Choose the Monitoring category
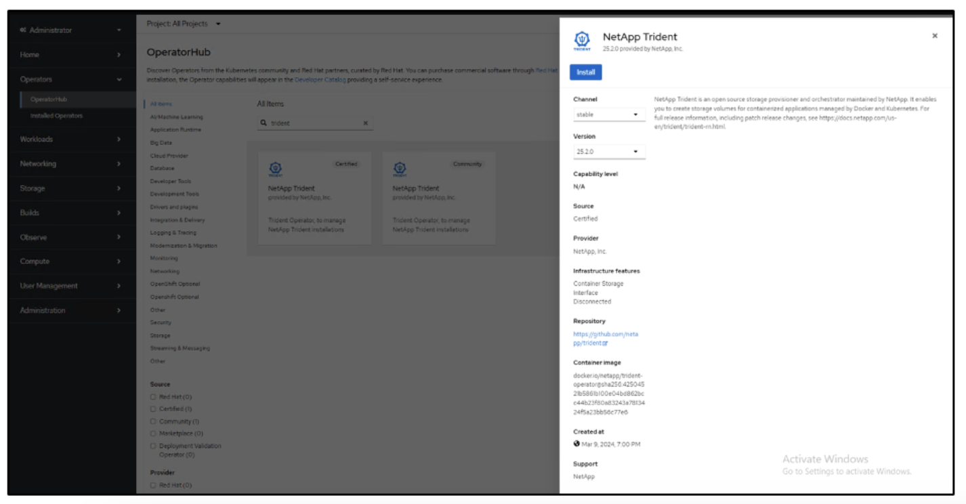 (164, 259)
